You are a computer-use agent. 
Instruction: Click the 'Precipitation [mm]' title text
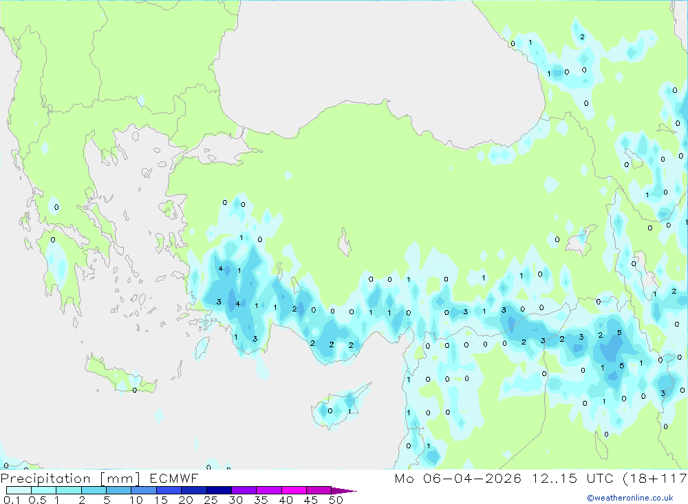pos(70,479)
